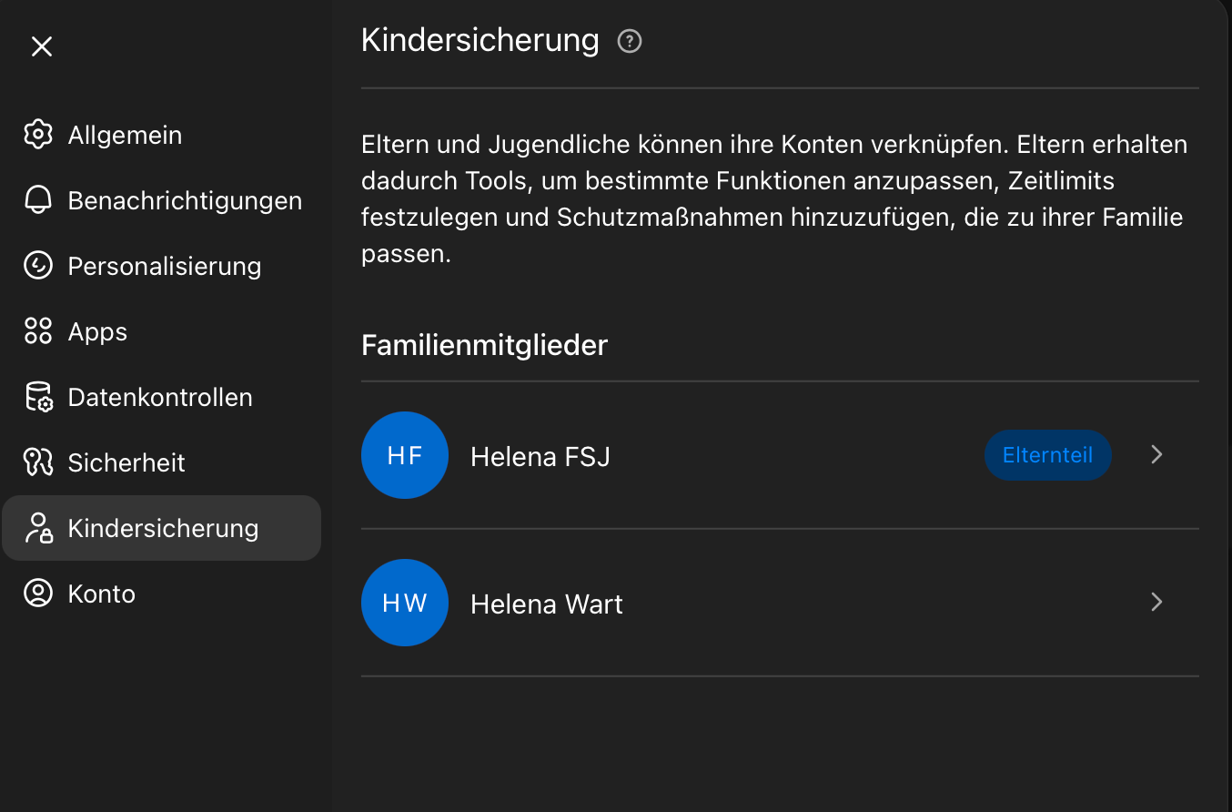Viewport: 1232px width, 812px height.
Task: Click the Datenkontrollen database icon
Action: (38, 397)
